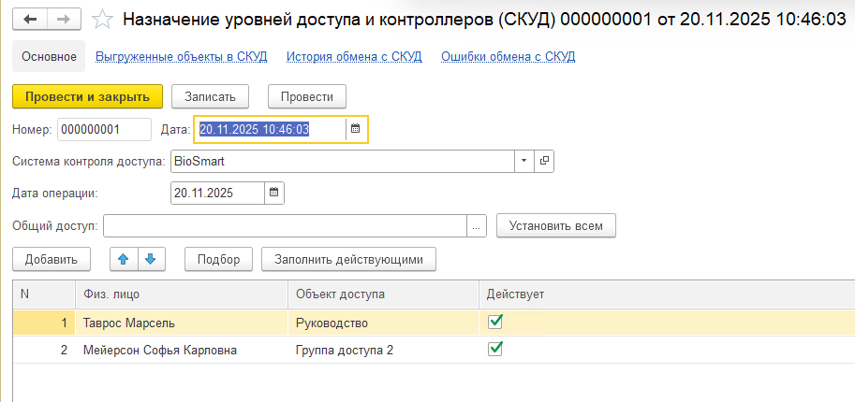Open calendar picker for the Дата field

point(356,129)
